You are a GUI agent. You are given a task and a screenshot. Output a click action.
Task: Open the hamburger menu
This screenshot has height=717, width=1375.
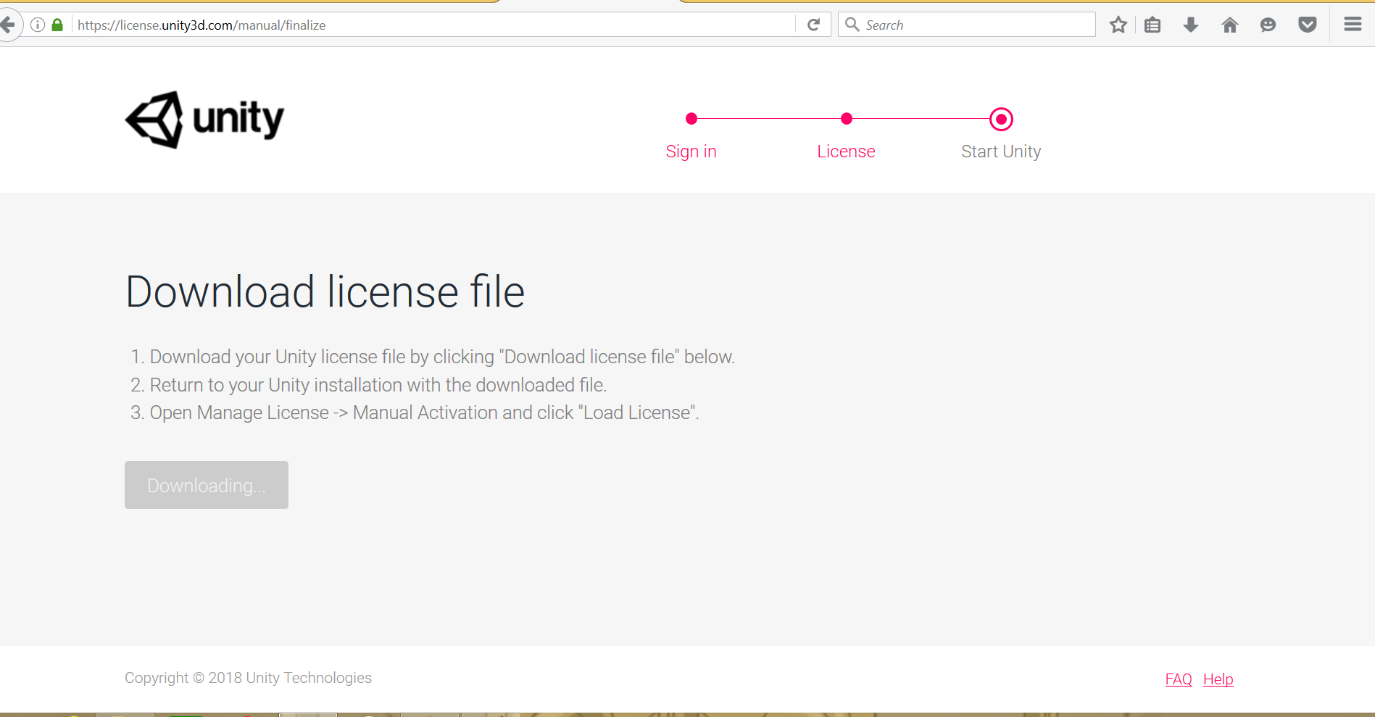pos(1353,25)
